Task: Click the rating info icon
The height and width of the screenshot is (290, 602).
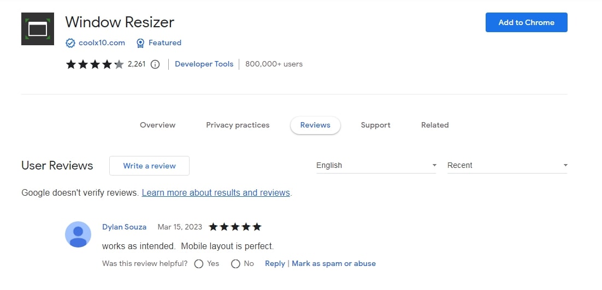Action: (155, 64)
